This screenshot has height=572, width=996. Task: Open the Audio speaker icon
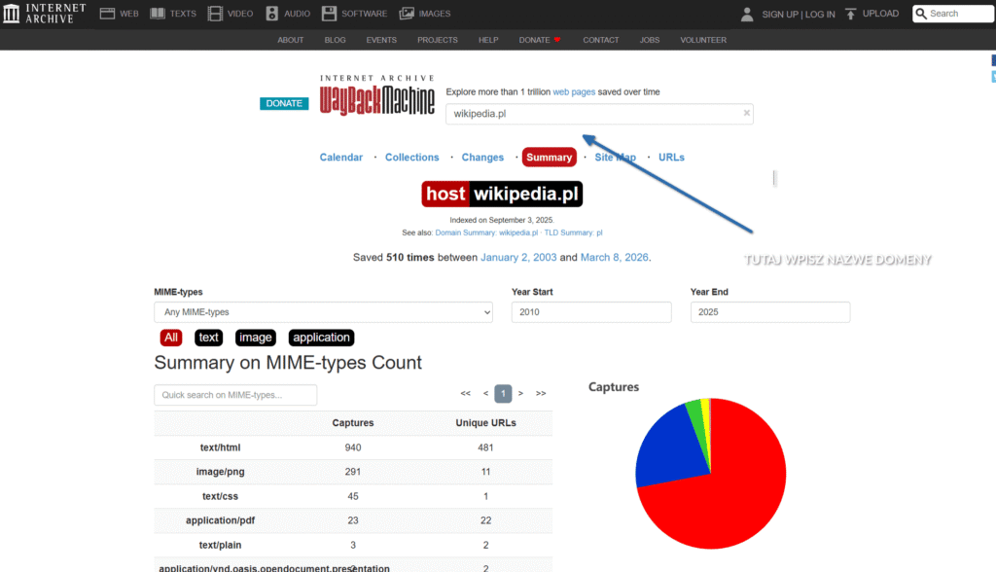tap(271, 14)
